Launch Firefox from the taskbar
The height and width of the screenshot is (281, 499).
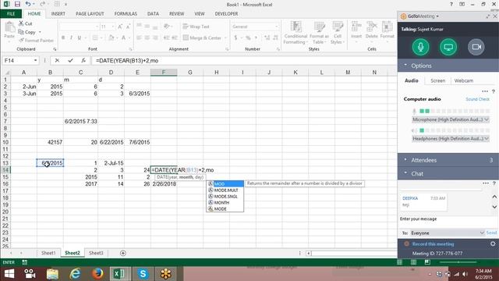click(97, 274)
